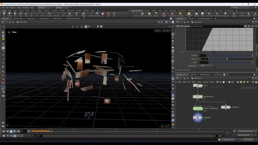Select the Spray Paint shelf tool
This screenshot has height=145, width=258.
click(70, 14)
